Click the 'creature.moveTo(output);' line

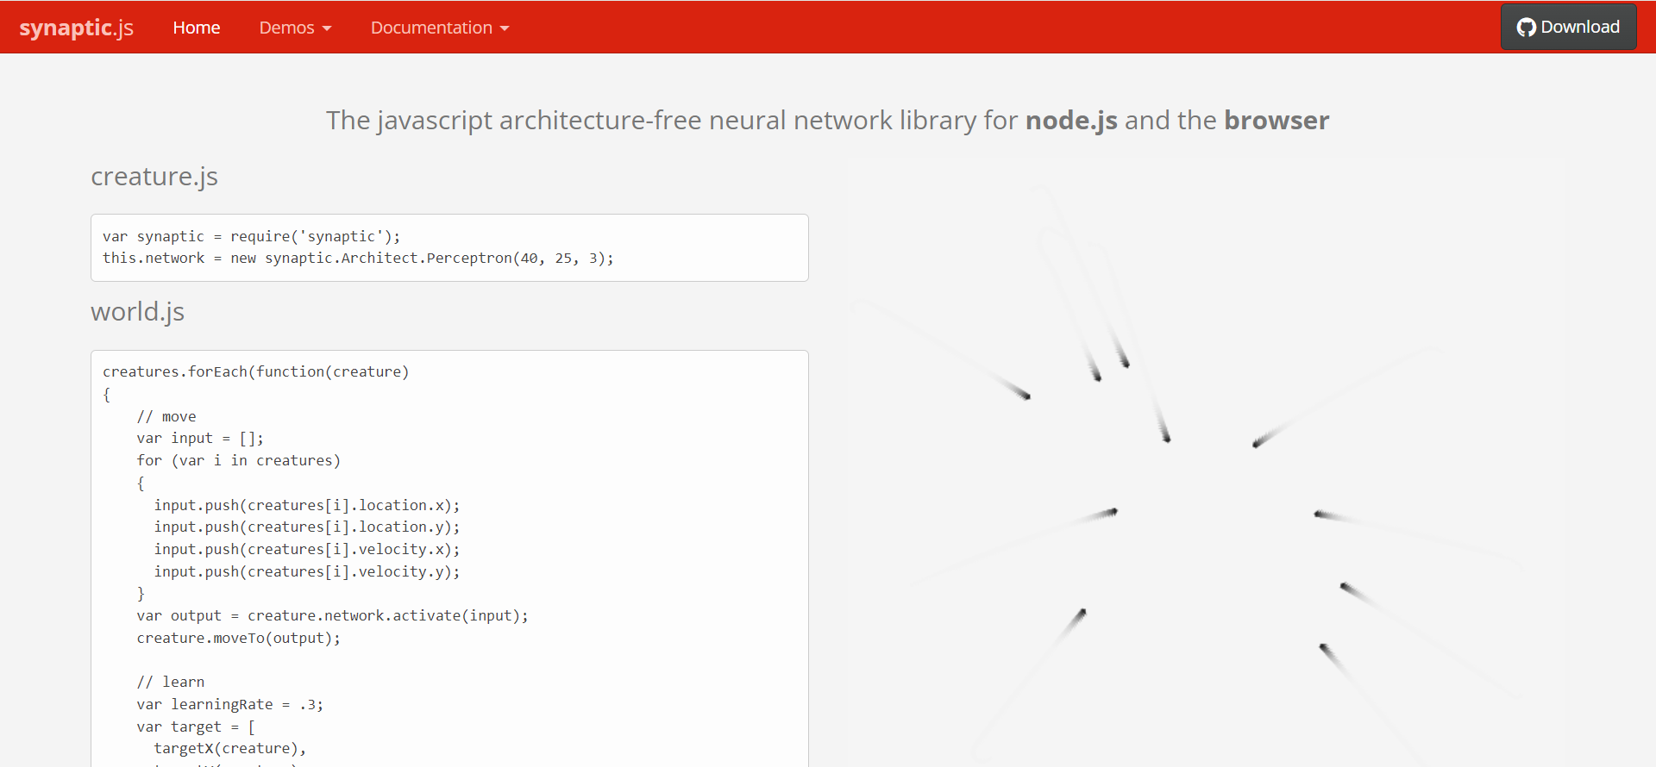point(238,638)
